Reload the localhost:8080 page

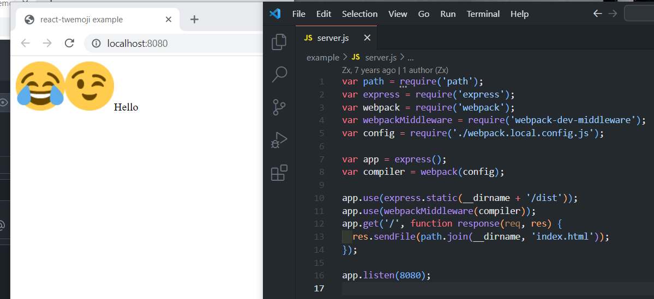point(69,43)
